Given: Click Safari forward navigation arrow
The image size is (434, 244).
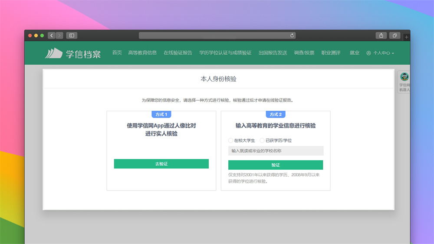Looking at the screenshot, I should [59, 36].
